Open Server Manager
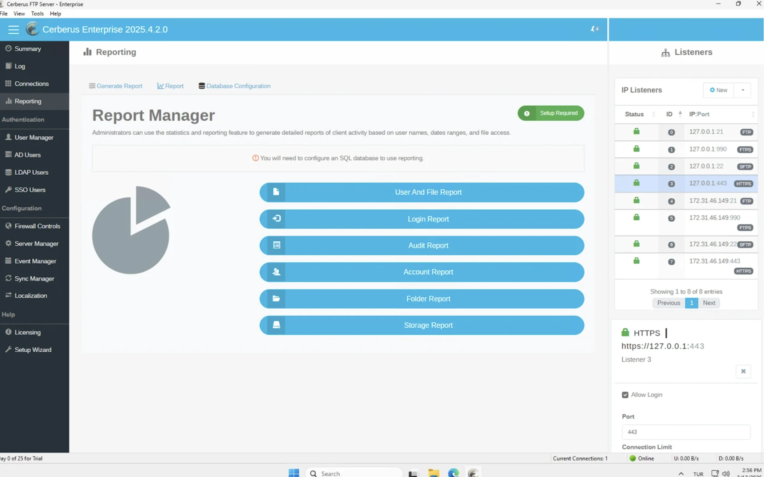This screenshot has width=764, height=477. tap(35, 244)
